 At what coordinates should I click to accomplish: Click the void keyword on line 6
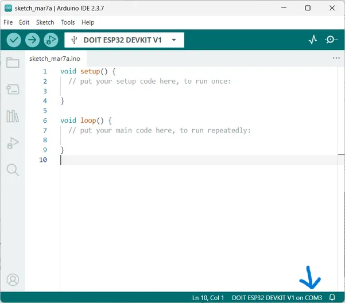68,121
